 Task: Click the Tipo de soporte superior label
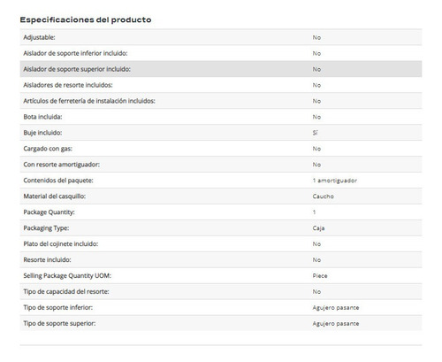[59, 323]
